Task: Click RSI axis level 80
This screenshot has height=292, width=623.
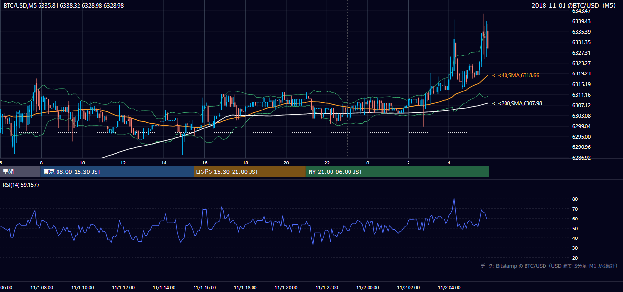Action: tap(575, 199)
